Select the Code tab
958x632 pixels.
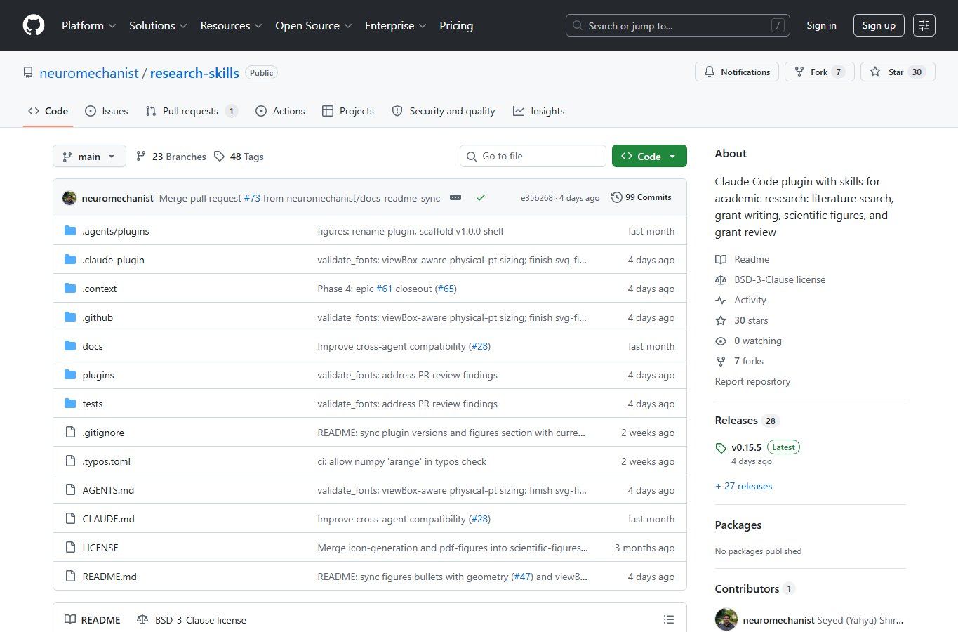48,111
